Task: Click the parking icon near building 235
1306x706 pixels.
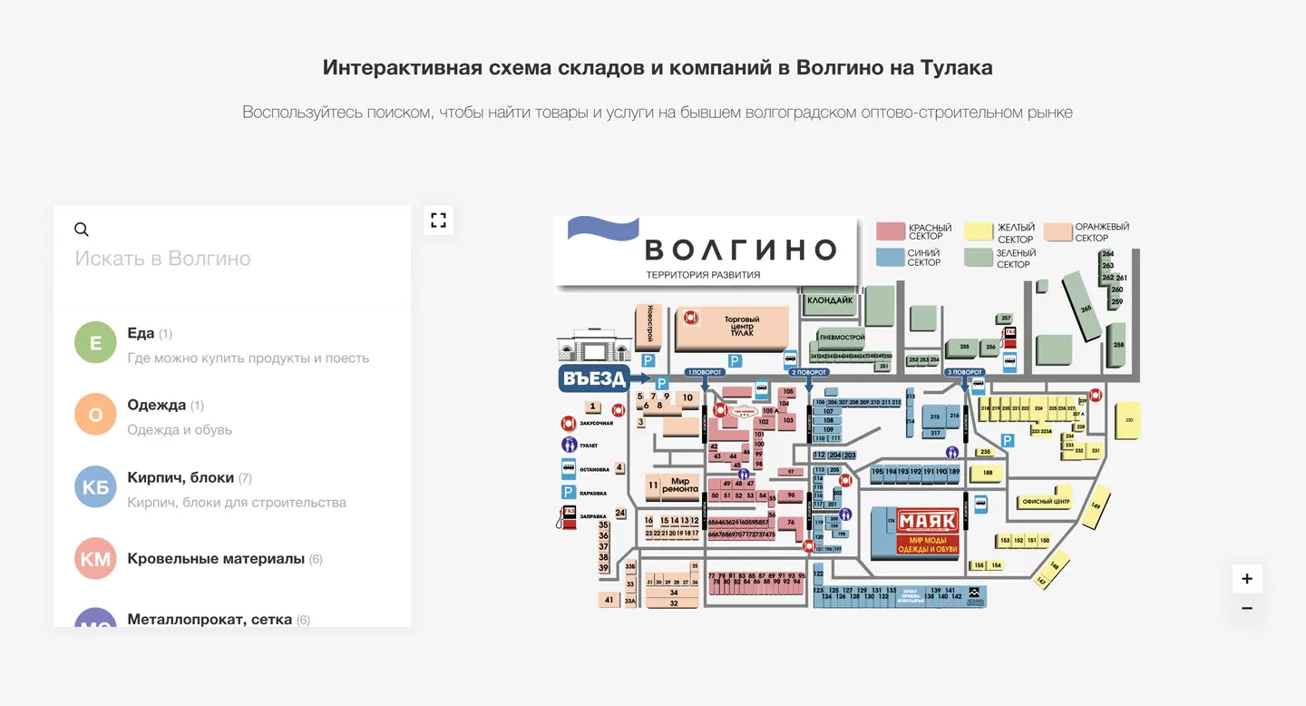Action: pyautogui.click(x=1007, y=440)
